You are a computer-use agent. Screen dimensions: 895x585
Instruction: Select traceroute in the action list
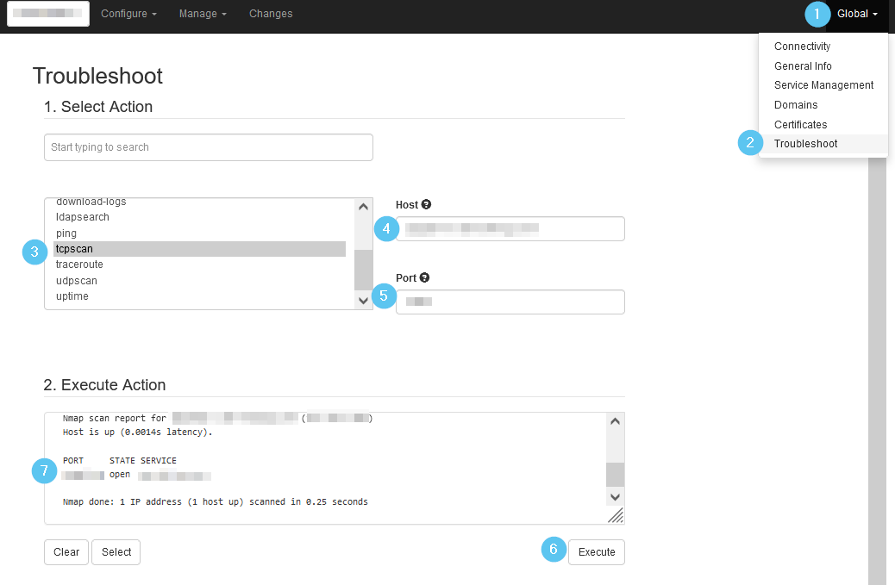pos(79,264)
